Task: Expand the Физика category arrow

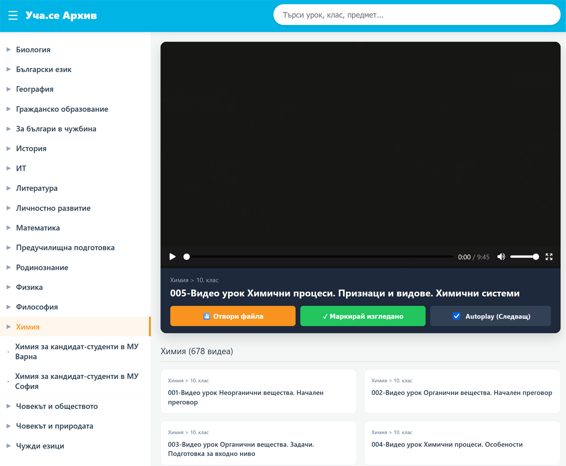Action: tap(9, 287)
